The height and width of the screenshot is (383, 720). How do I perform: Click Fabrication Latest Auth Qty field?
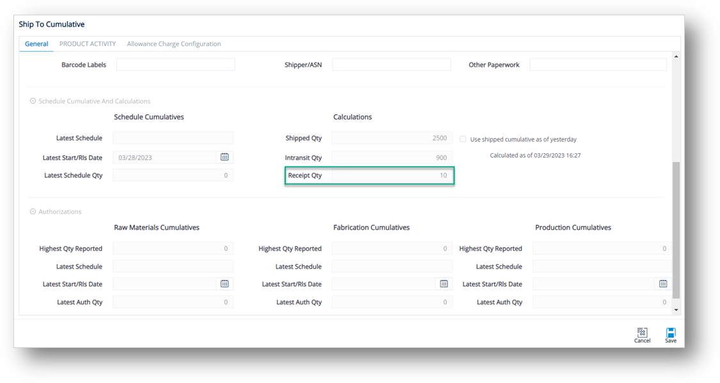[392, 302]
